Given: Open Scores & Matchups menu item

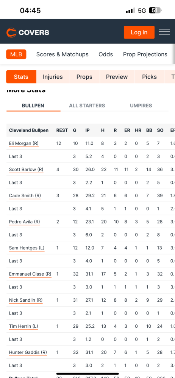Looking at the screenshot, I should (x=62, y=54).
